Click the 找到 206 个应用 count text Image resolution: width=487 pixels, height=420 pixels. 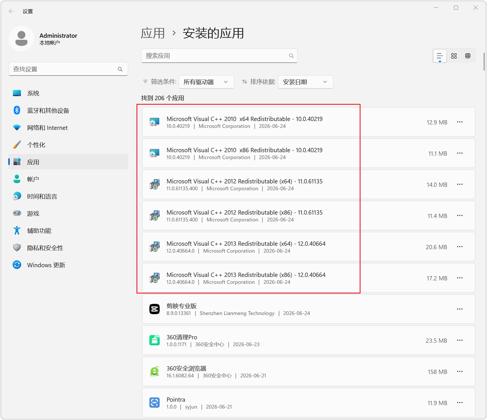(x=163, y=98)
